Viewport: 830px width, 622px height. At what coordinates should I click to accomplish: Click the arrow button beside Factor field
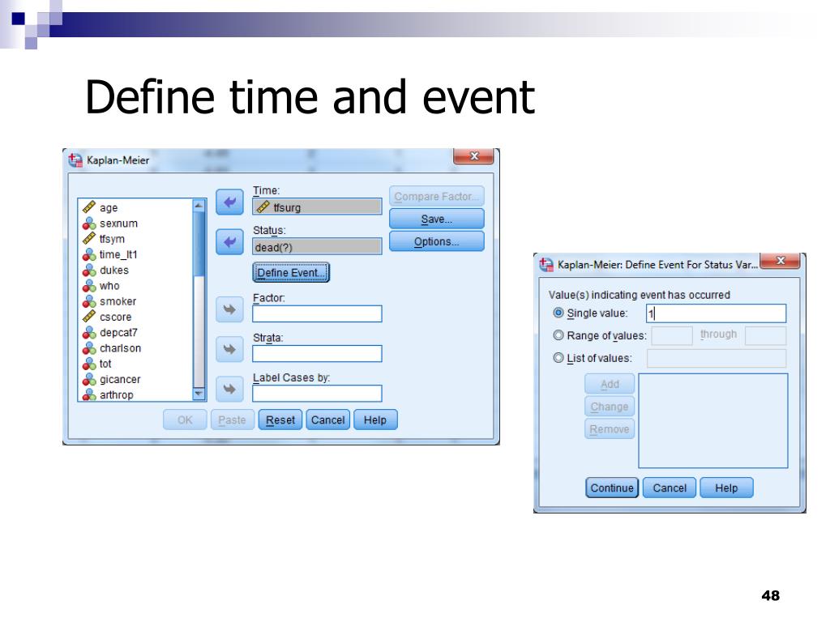pyautogui.click(x=229, y=309)
